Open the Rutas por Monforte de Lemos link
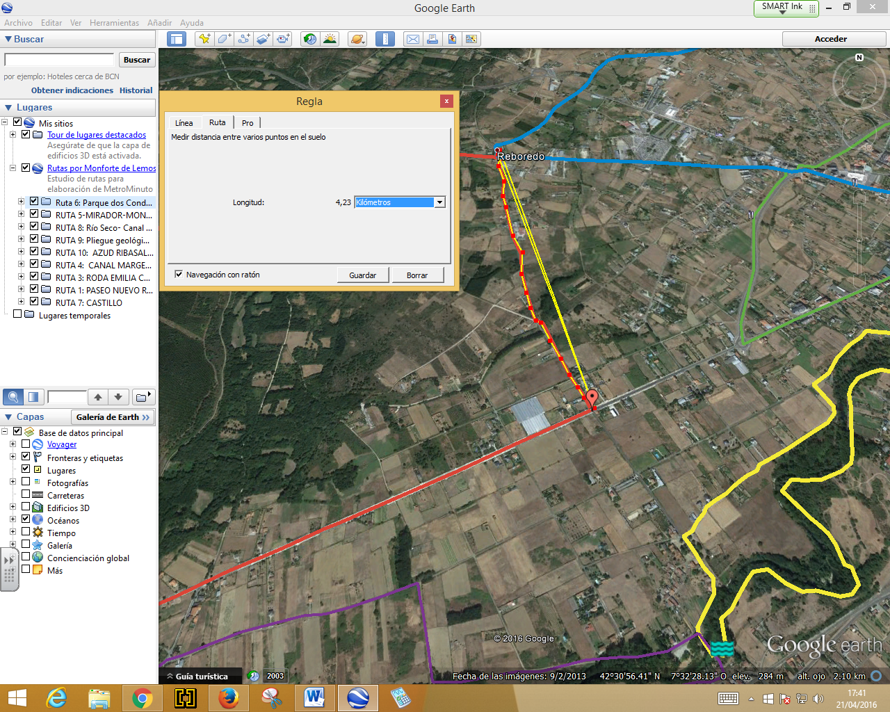This screenshot has width=890, height=712. click(102, 168)
